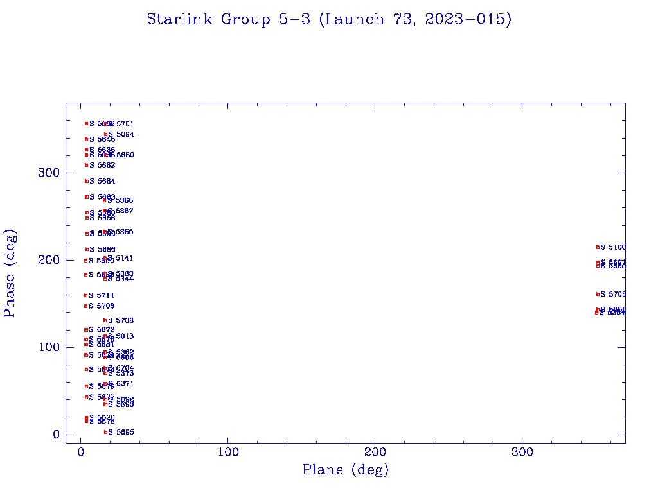
Task: Click the 100 tick on Plane axis
Action: tap(228, 452)
